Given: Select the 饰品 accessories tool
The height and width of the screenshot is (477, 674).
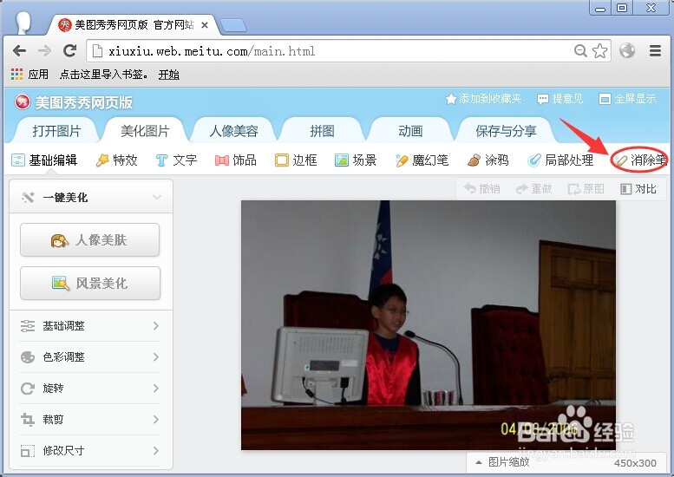Looking at the screenshot, I should click(236, 160).
